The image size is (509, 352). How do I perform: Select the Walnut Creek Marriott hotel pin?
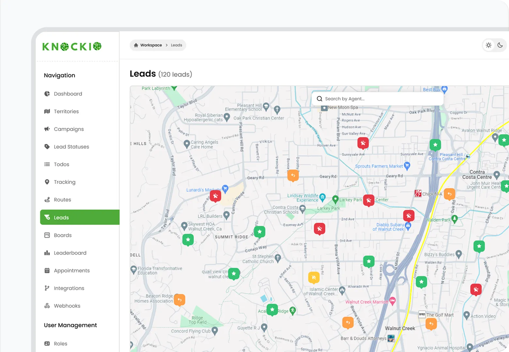pos(393,301)
